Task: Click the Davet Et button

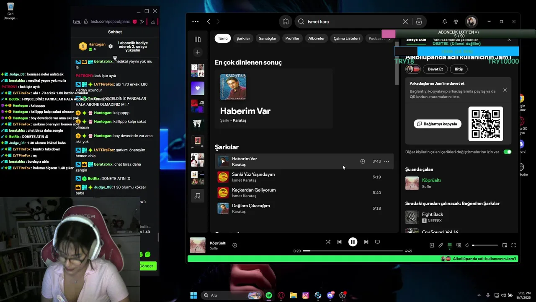Action: (435, 69)
